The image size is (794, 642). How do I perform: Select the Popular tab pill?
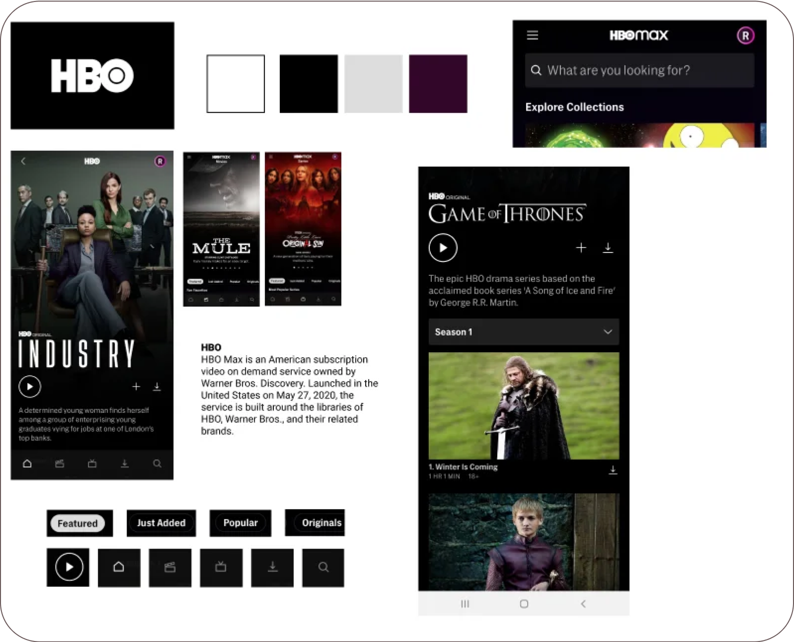click(241, 523)
